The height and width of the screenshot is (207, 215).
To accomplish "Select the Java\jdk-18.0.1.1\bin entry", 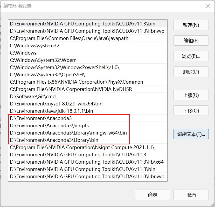I will point(88,111).
